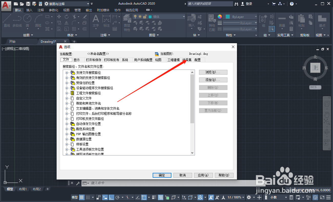Open Layer Properties (图层特性) manager

[x=127, y=23]
